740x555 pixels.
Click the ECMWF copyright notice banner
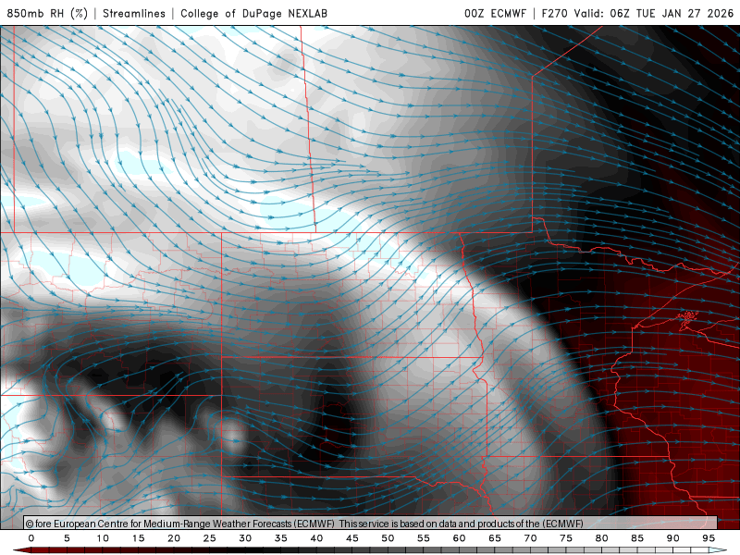(x=371, y=523)
